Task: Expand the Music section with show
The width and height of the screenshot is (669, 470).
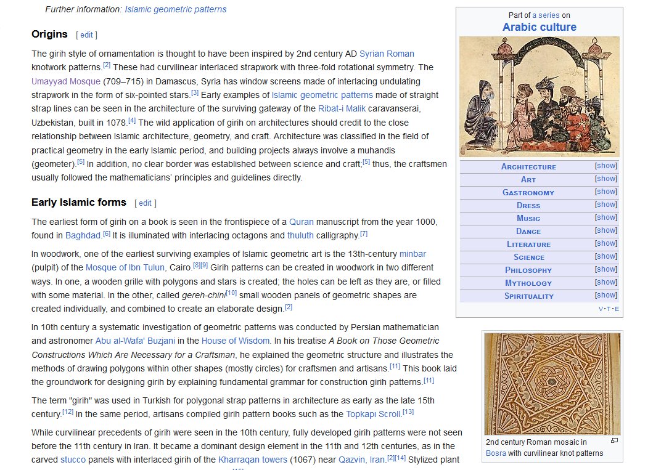Action: click(606, 217)
